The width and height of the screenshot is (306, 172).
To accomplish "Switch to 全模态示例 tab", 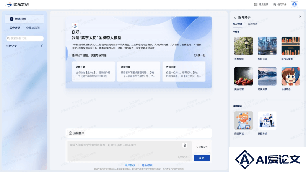I will click(33, 28).
